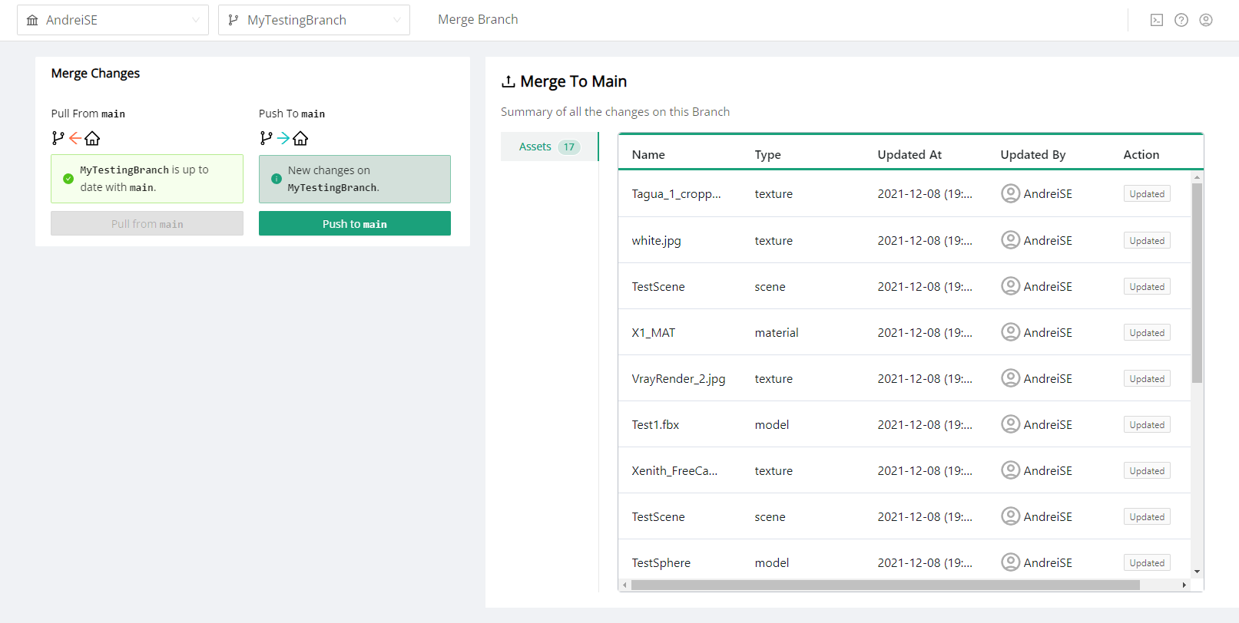
Task: Expand the AndreiSE organization dropdown
Action: point(113,20)
